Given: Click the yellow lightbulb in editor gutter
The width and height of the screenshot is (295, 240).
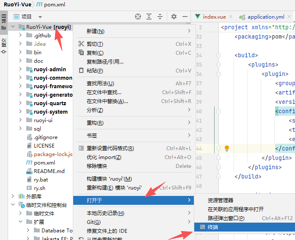Looking at the screenshot, I should click(226, 148).
